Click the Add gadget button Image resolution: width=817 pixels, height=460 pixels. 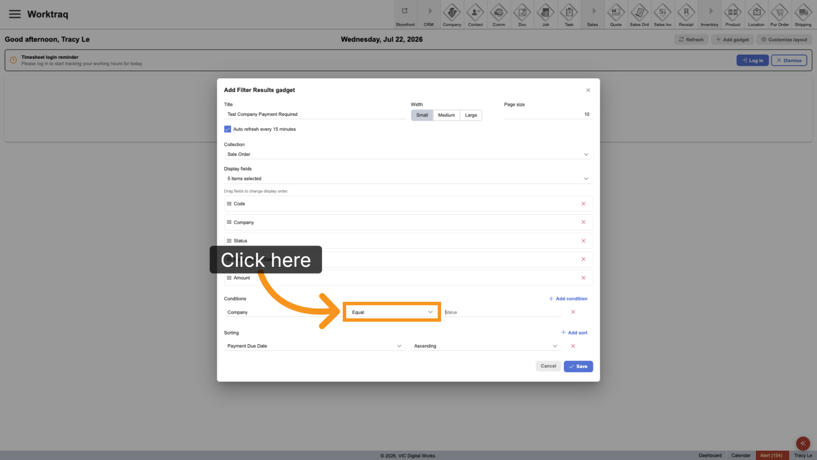(732, 40)
